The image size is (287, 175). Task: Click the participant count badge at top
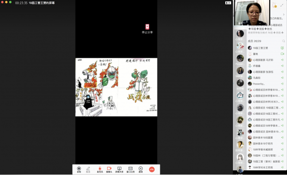(228, 3)
